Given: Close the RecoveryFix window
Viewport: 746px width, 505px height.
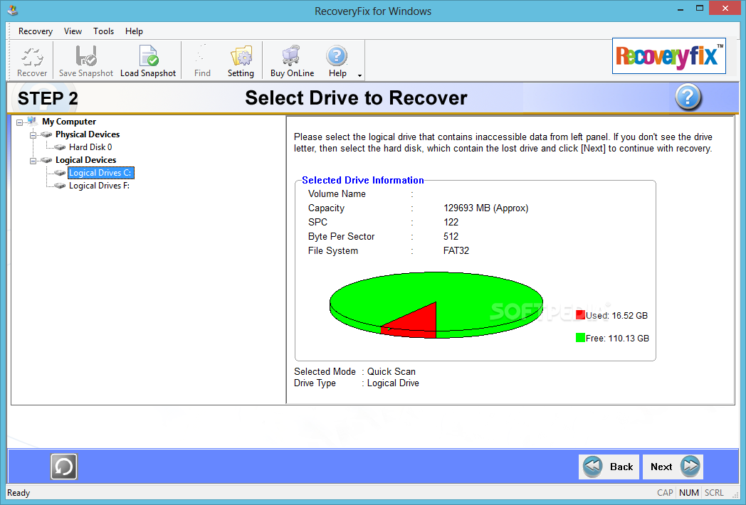Looking at the screenshot, I should click(725, 8).
